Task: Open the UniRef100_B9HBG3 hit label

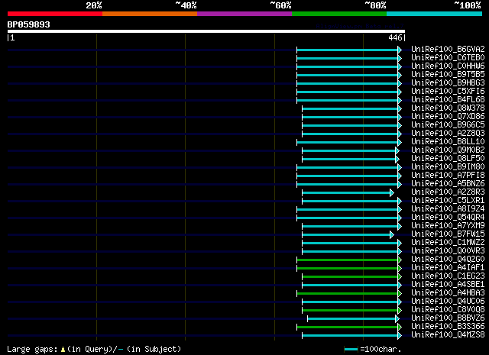Action: (x=448, y=83)
